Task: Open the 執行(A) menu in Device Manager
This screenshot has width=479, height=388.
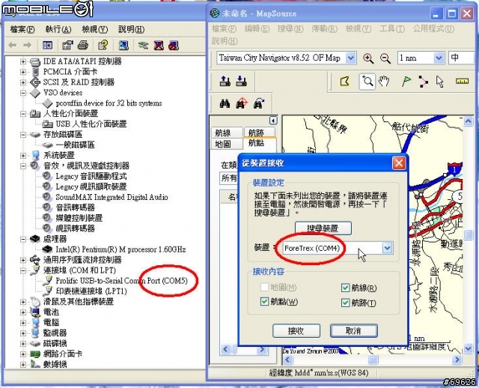Action: point(58,29)
